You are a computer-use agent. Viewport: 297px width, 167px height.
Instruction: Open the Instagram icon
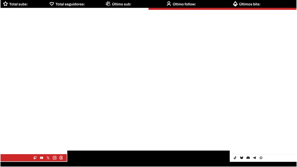[x=55, y=158]
